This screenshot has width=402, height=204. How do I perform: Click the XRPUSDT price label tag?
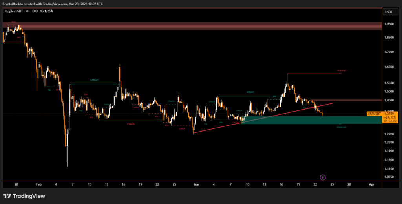click(374, 114)
